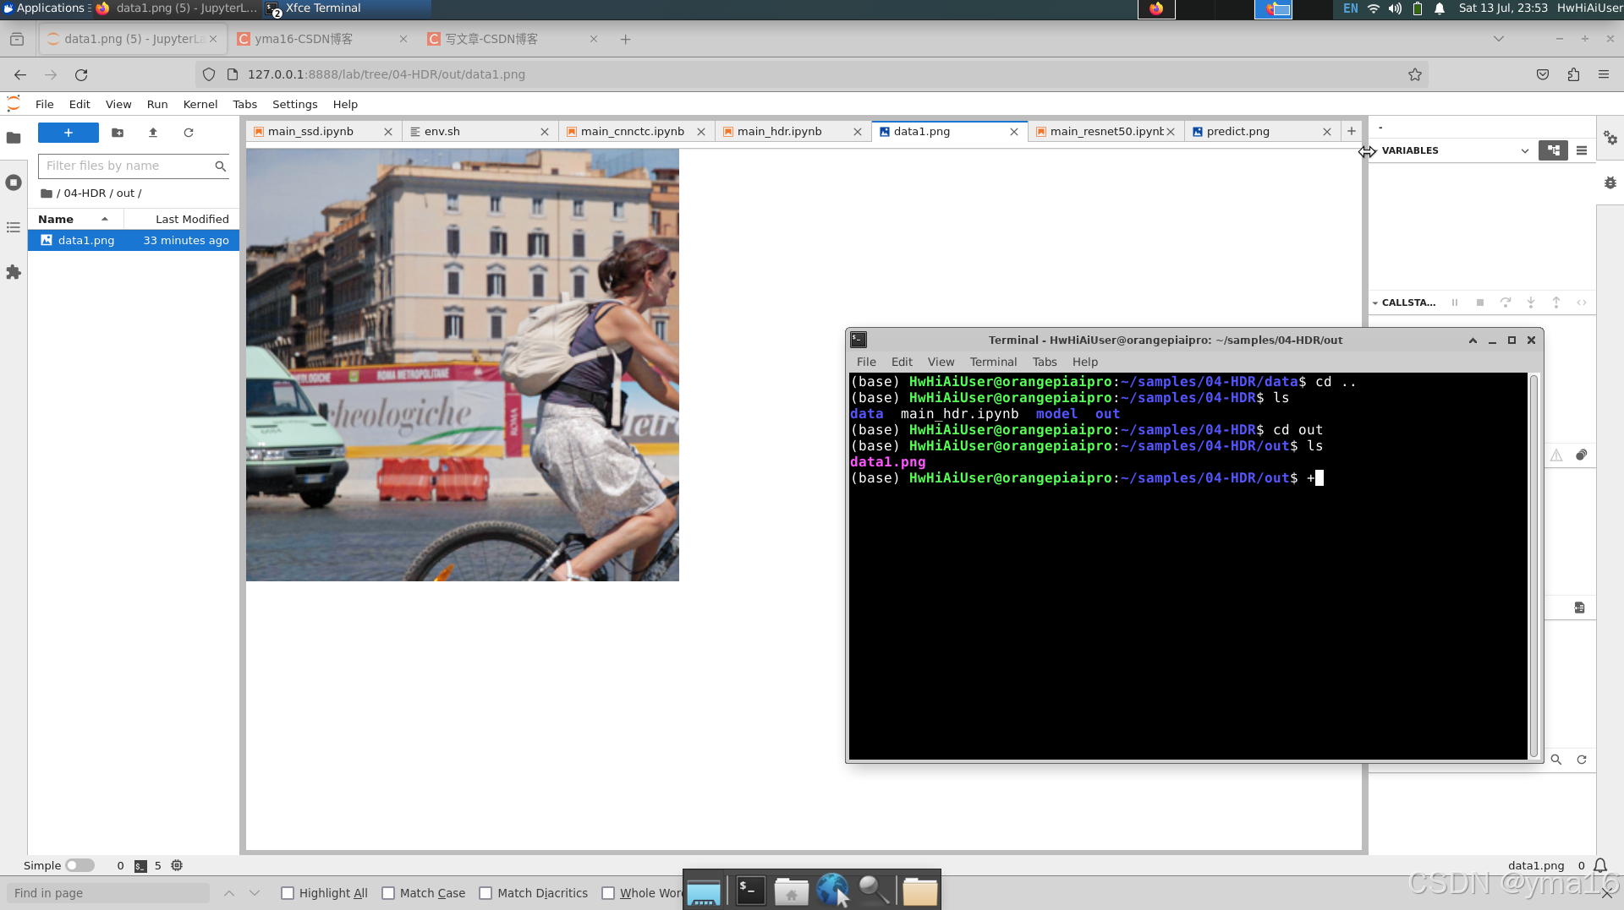Screen dimensions: 1624x910
Task: Refresh the file browser list
Action: click(x=189, y=133)
